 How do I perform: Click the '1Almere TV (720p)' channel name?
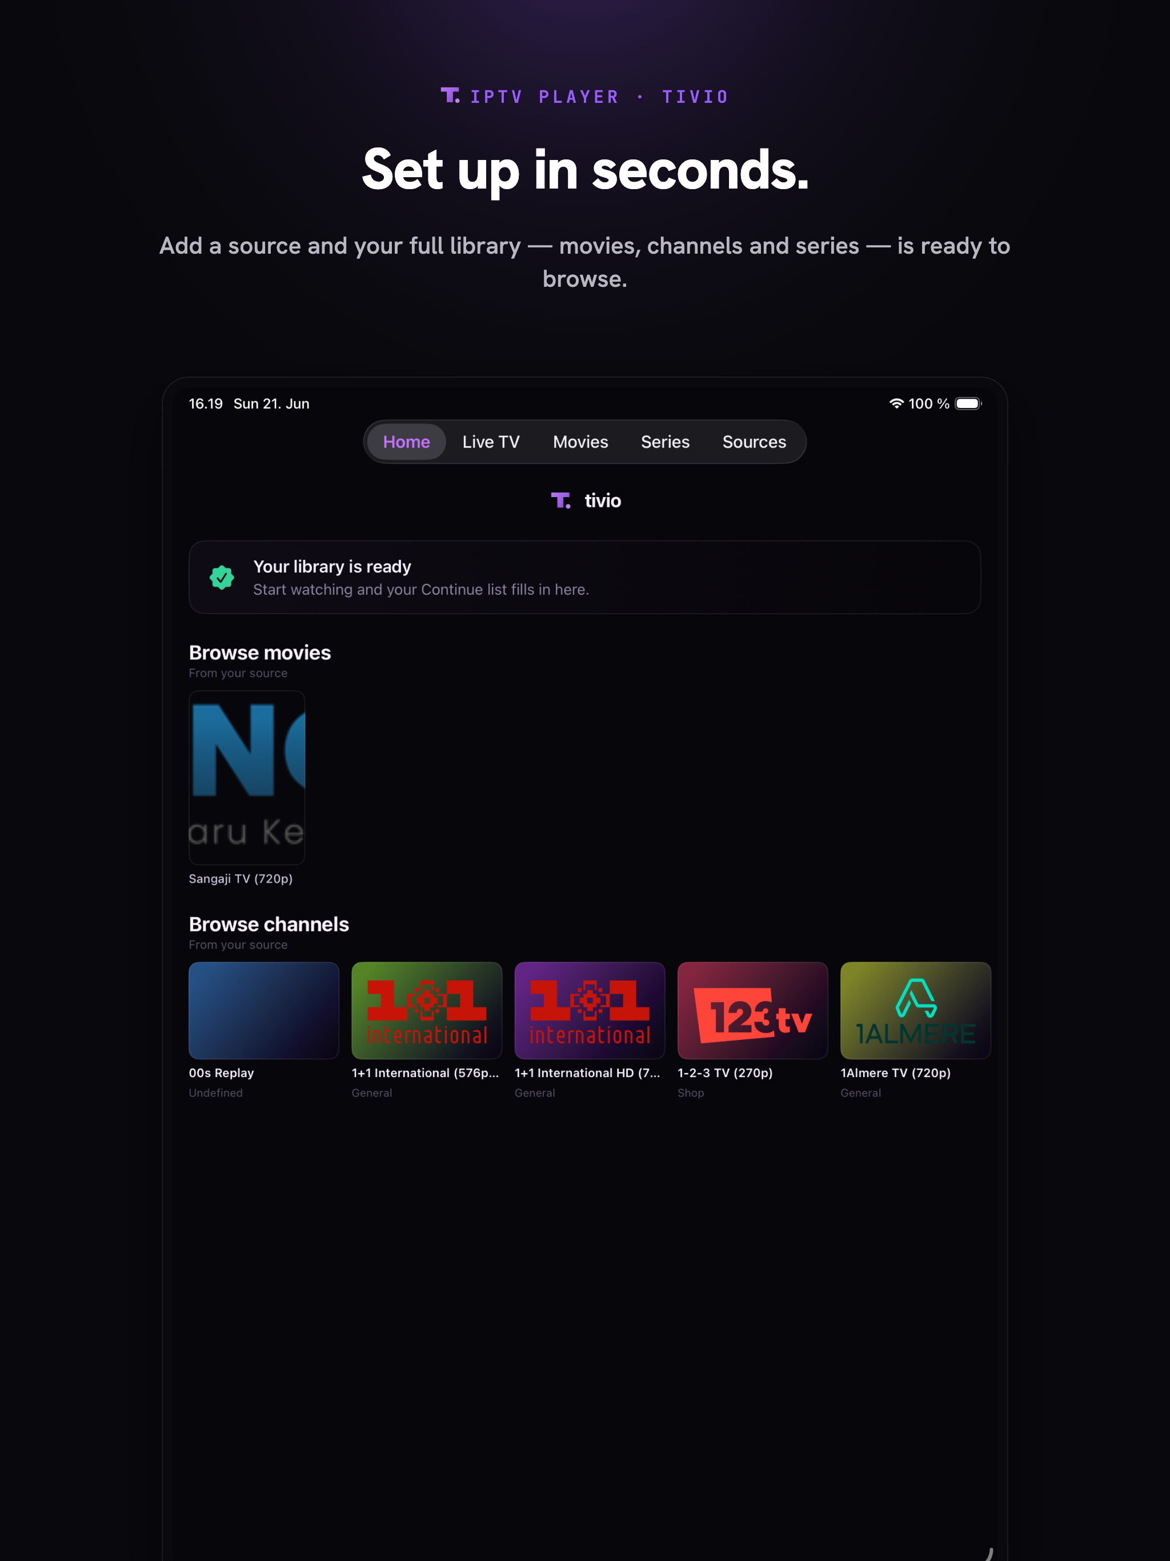tap(895, 1072)
